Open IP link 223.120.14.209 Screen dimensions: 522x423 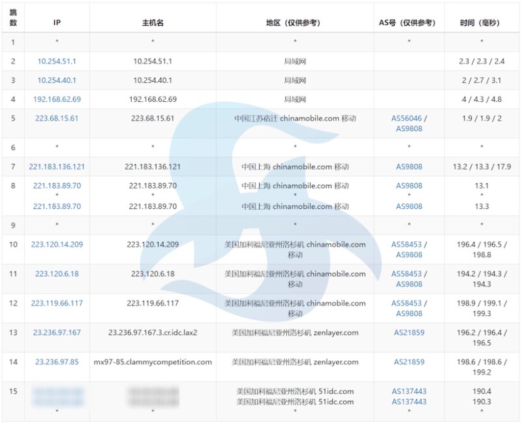coord(57,245)
